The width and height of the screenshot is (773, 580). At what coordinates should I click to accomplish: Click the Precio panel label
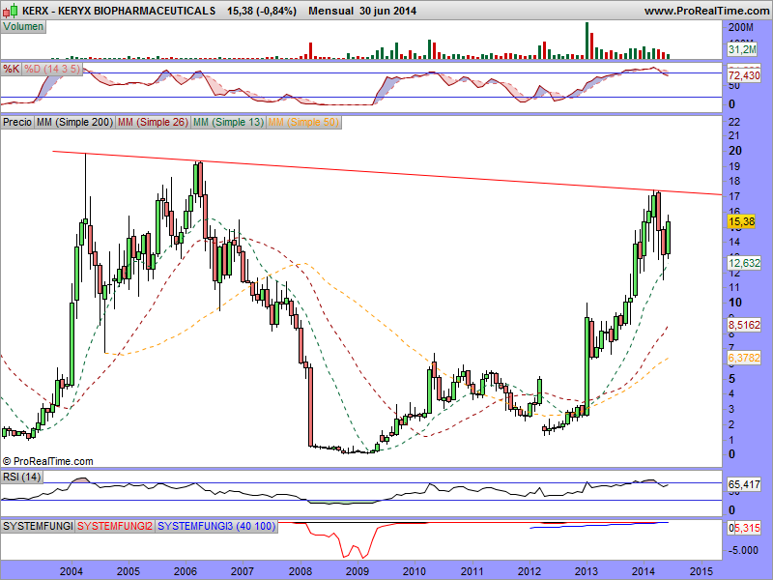click(17, 122)
